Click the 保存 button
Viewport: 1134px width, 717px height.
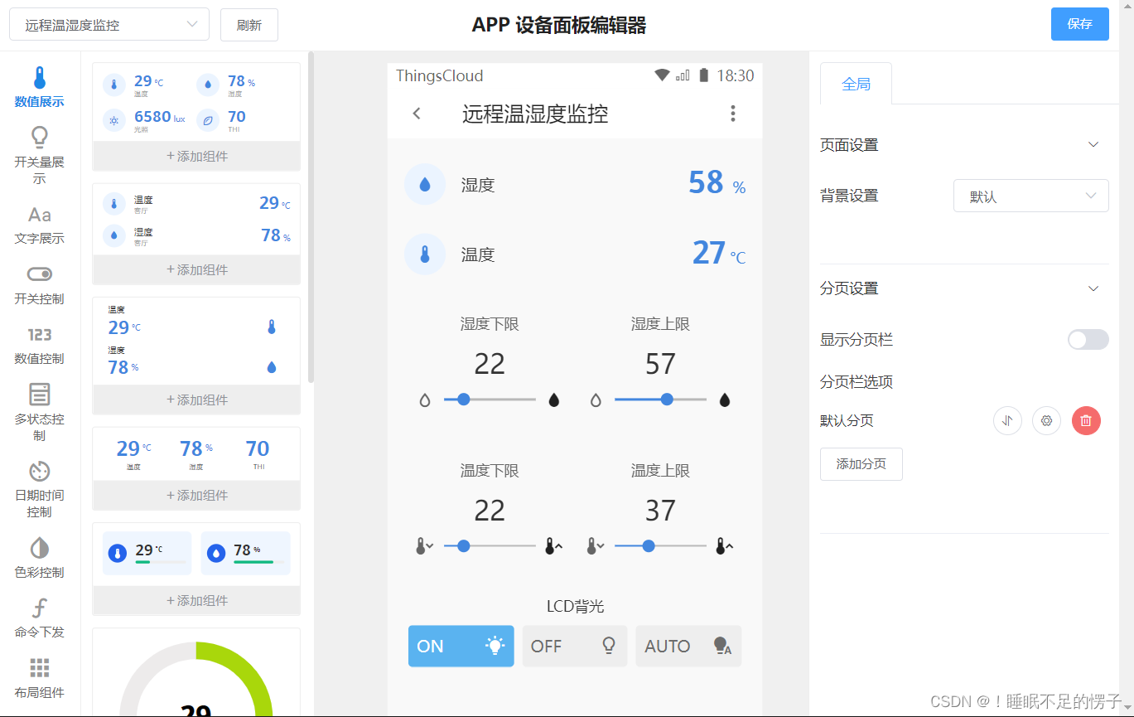[1080, 24]
